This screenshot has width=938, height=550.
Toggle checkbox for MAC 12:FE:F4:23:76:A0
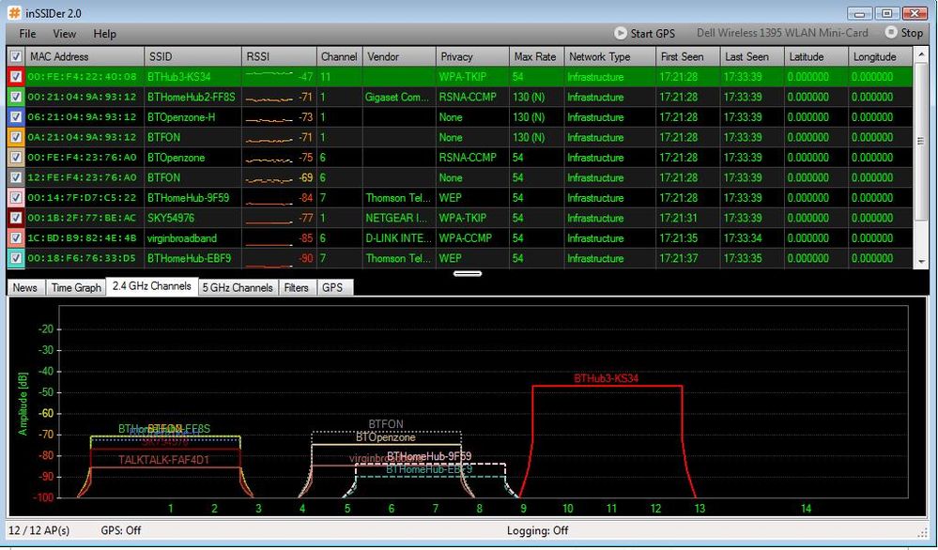16,177
